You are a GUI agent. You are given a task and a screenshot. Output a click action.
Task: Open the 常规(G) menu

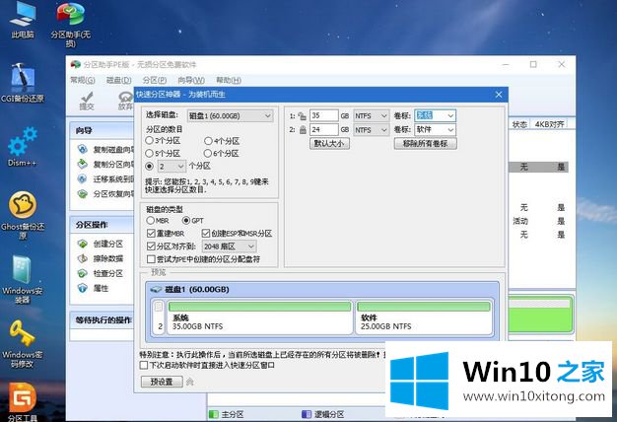(82, 80)
